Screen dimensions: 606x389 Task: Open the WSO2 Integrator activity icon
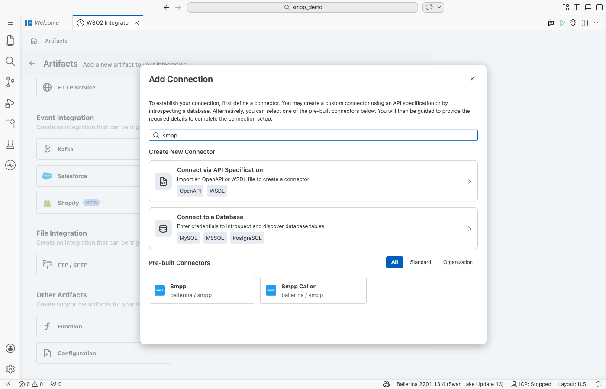pyautogui.click(x=10, y=165)
